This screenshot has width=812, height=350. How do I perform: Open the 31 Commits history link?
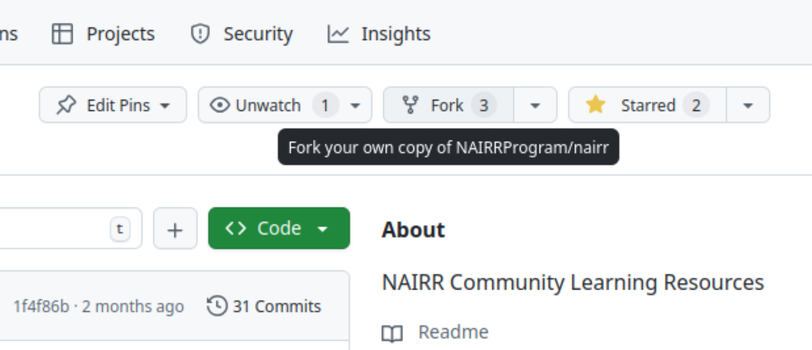coord(264,306)
